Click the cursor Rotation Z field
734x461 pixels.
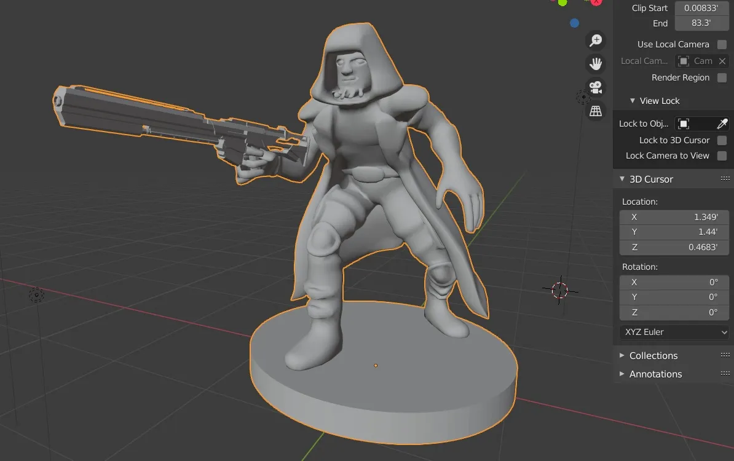[x=674, y=312]
